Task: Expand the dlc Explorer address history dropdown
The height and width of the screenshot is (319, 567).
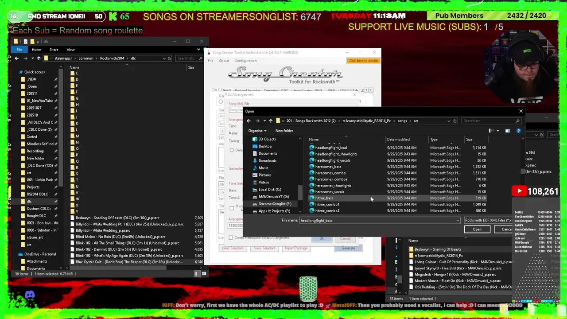Action: (x=164, y=58)
